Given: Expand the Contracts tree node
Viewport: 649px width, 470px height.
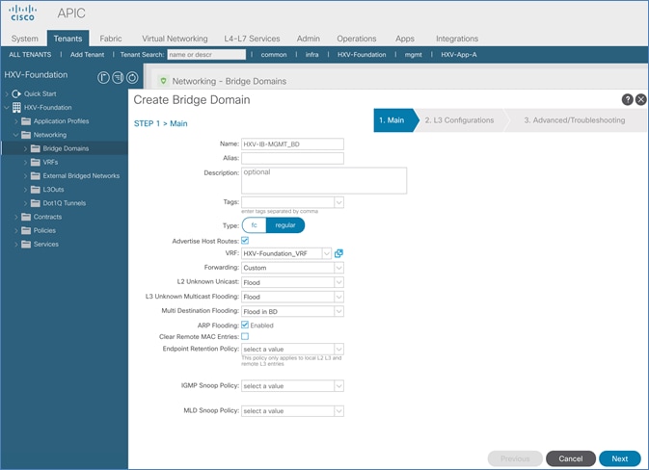Looking at the screenshot, I should pyautogui.click(x=15, y=217).
